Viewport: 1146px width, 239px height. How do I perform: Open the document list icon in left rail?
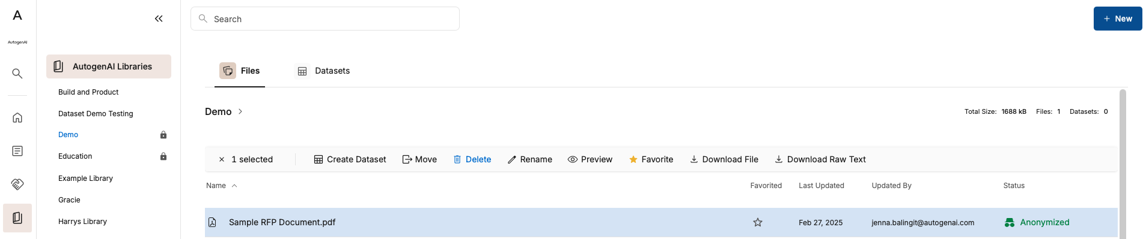pos(17,151)
